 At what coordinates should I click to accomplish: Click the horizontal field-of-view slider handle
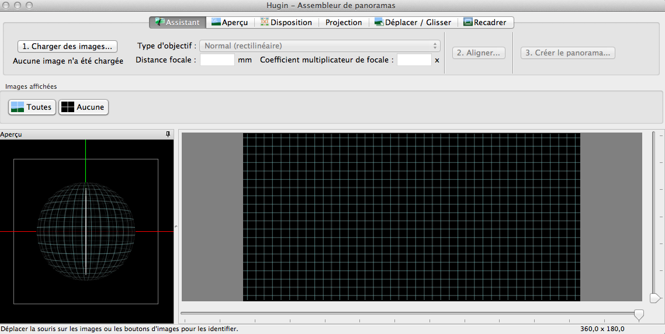639,315
